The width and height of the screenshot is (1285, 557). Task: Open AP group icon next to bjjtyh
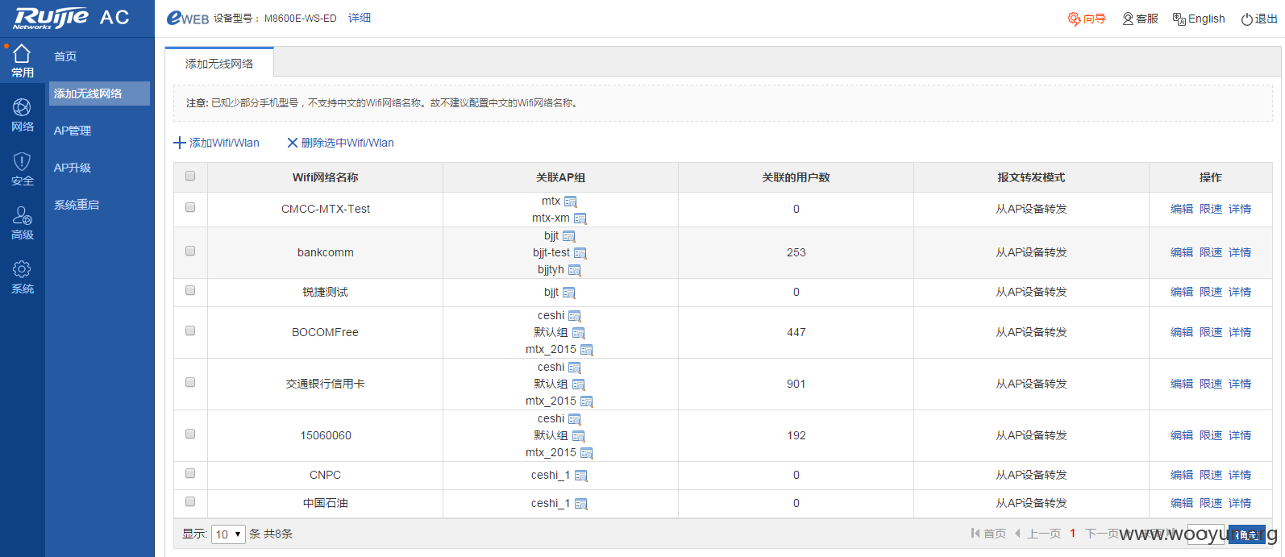click(x=575, y=270)
